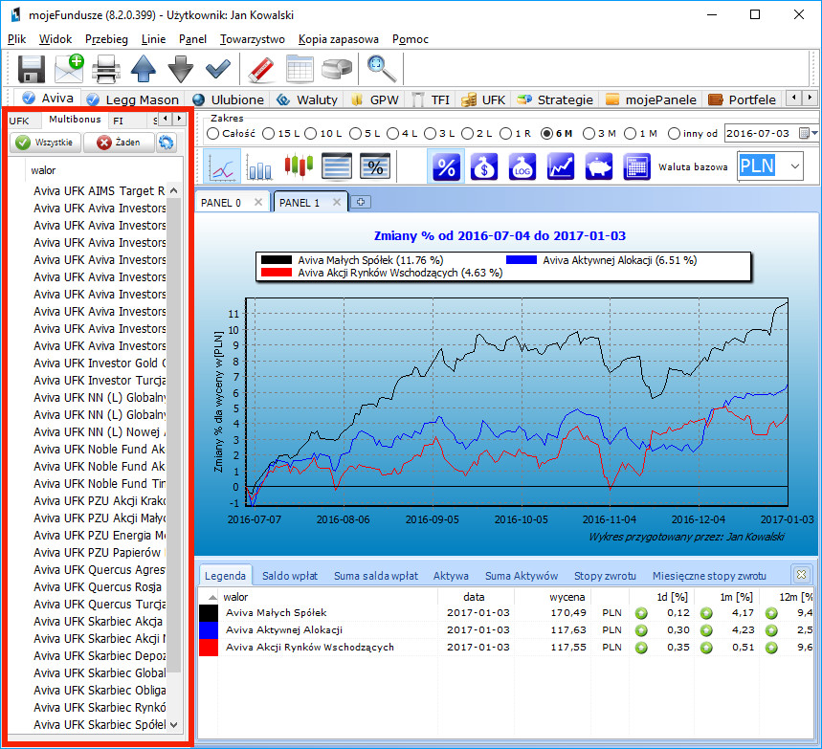Click the bar chart type icon
The height and width of the screenshot is (749, 822).
click(x=260, y=166)
